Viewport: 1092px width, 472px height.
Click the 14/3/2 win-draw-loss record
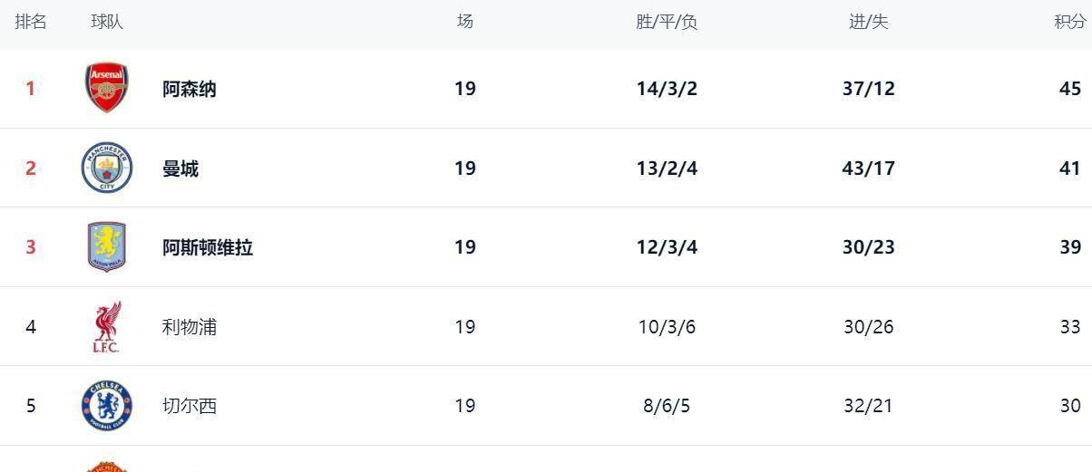tap(667, 89)
